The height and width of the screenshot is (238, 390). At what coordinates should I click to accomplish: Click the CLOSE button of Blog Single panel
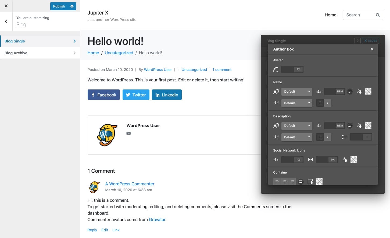tap(371, 41)
